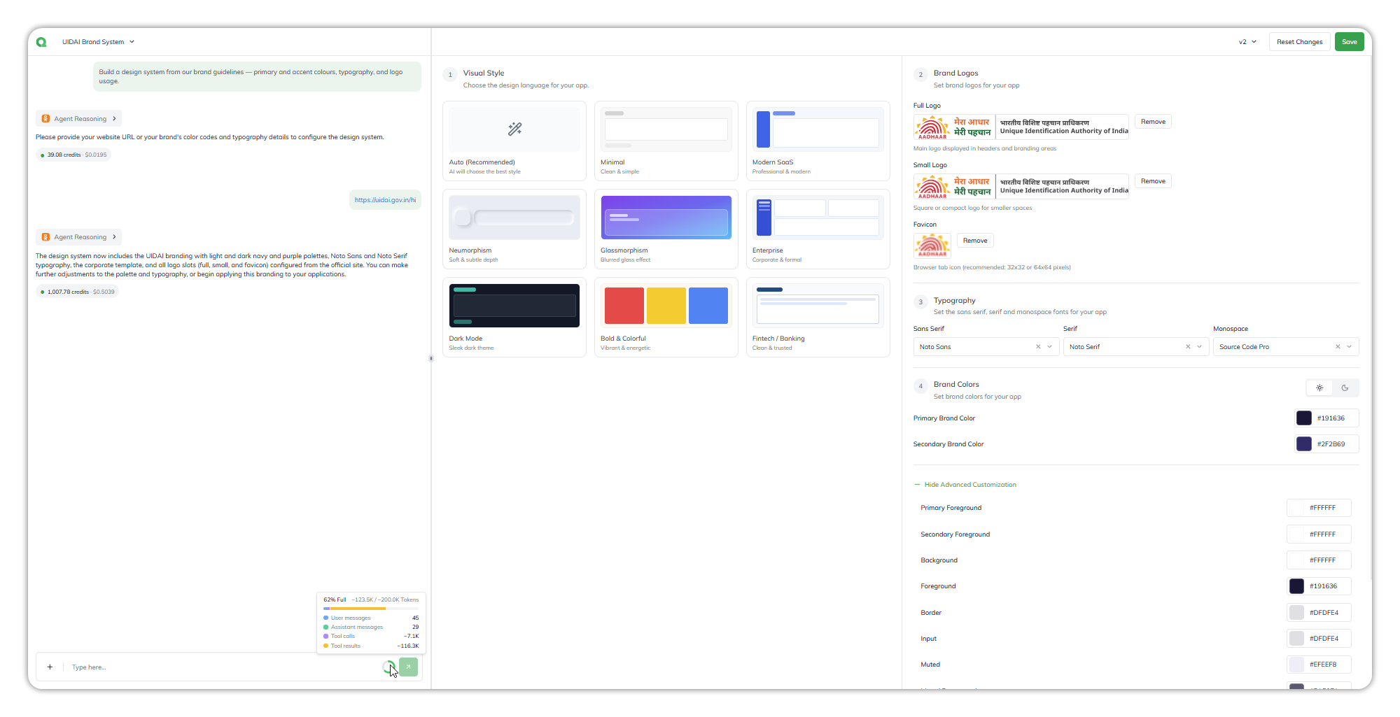Expand the second Agent Reasoning section
The image size is (1400, 717).
78,237
